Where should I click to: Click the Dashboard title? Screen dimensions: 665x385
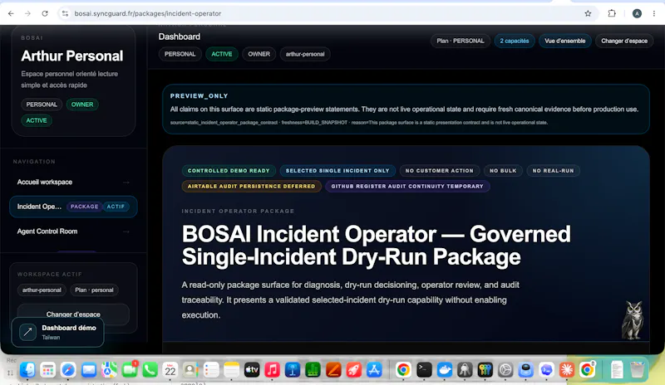point(180,37)
